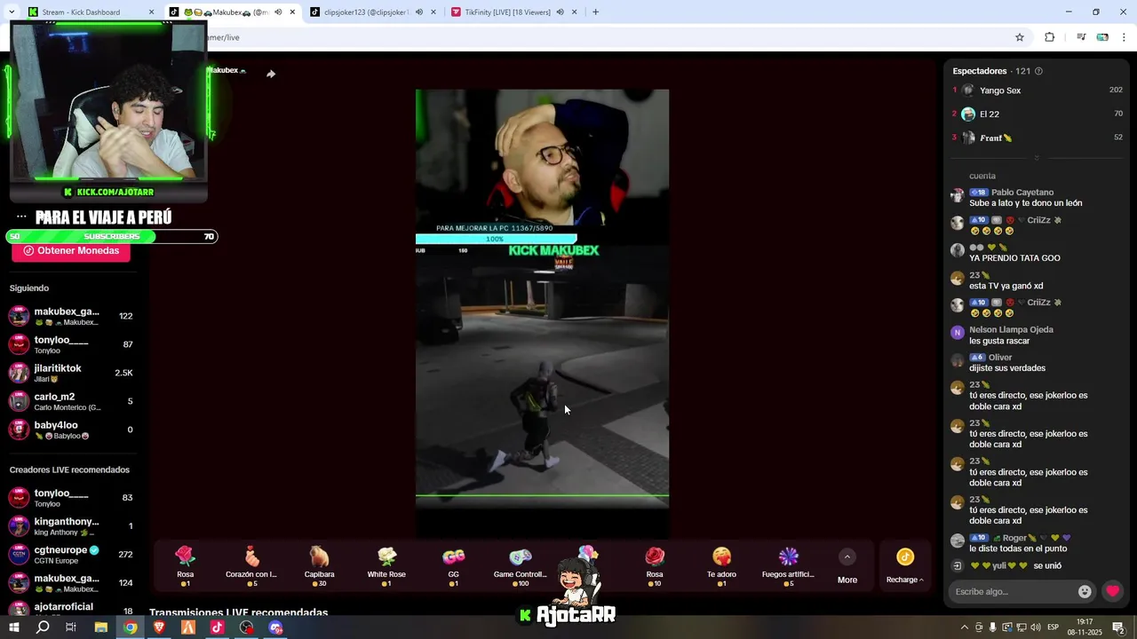Mute the clipsjoker123 tab audio
Screen dimensions: 1137x639
tap(419, 12)
